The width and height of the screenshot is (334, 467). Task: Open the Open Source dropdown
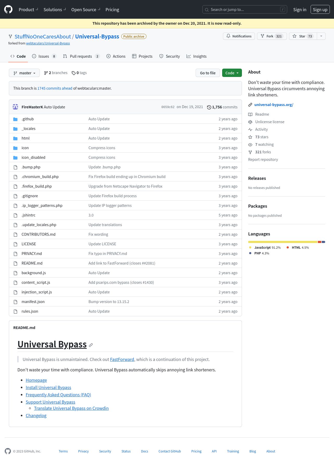pyautogui.click(x=86, y=10)
